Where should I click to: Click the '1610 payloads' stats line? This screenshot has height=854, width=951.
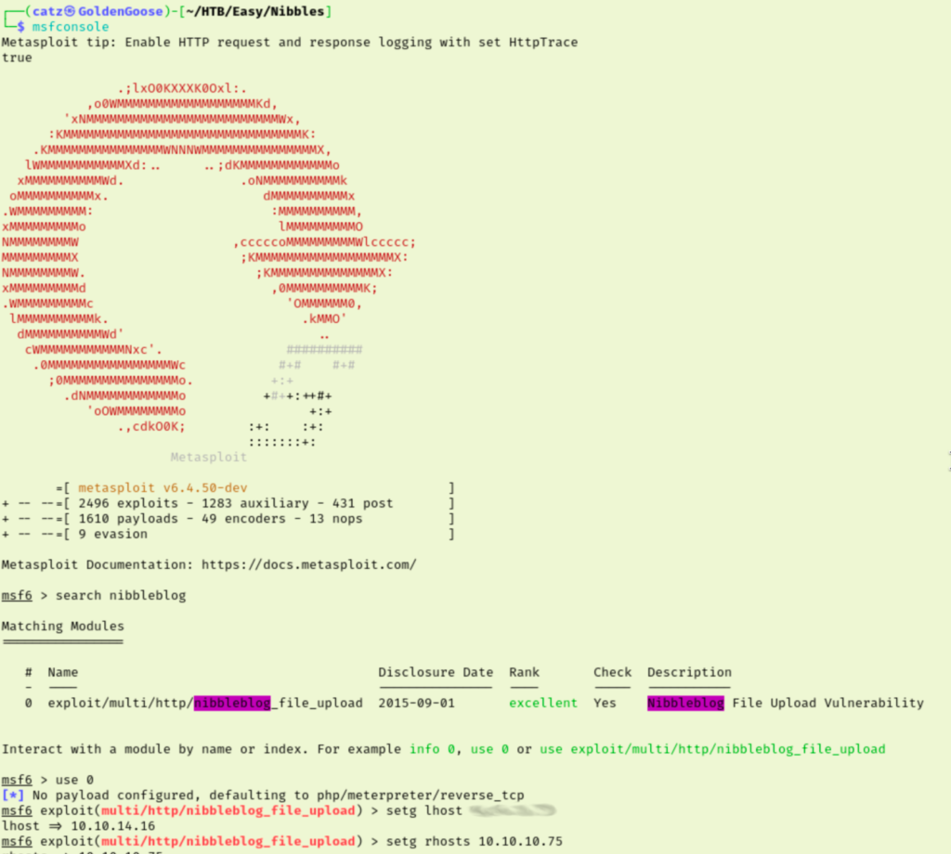point(220,519)
